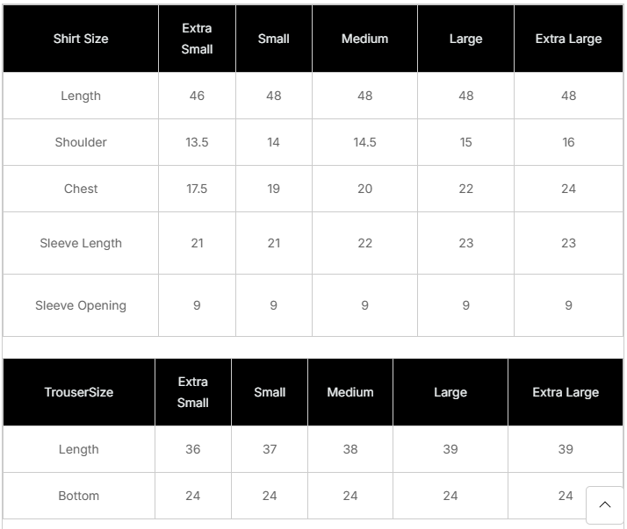This screenshot has height=529, width=627.
Task: Click the TrouserSize header cell
Action: (79, 392)
